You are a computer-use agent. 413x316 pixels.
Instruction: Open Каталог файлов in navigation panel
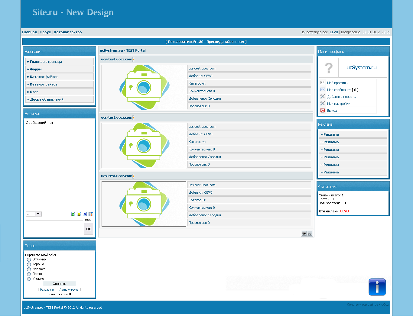click(44, 77)
